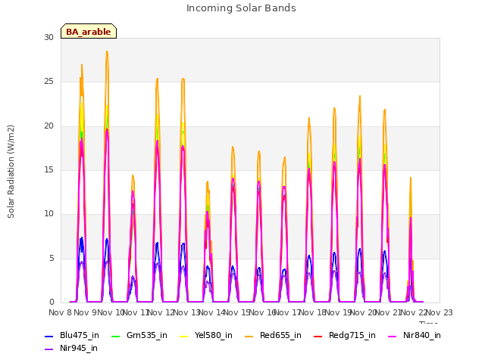Click the yellow Yel580_in legend swatch
The height and width of the screenshot is (363, 485).
(x=183, y=336)
